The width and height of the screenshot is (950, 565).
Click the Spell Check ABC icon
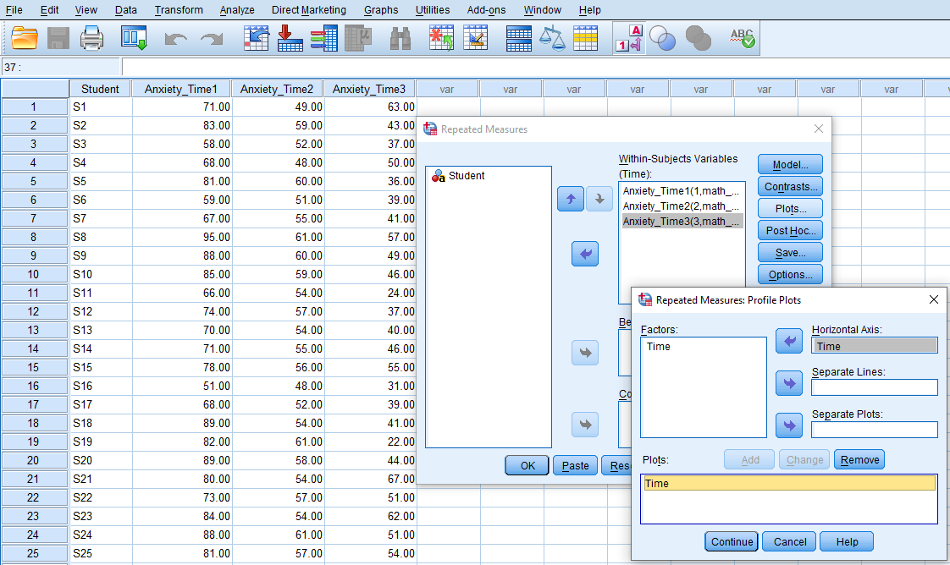point(743,38)
